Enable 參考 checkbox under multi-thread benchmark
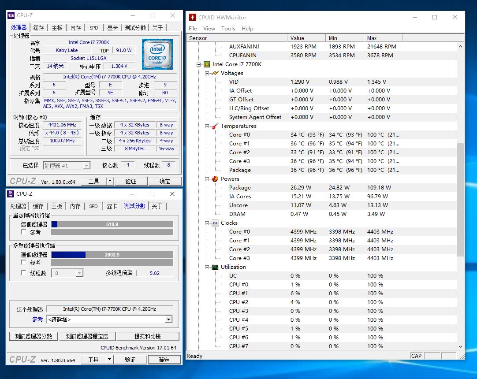Viewport: 477px width, 379px height. pyautogui.click(x=23, y=262)
